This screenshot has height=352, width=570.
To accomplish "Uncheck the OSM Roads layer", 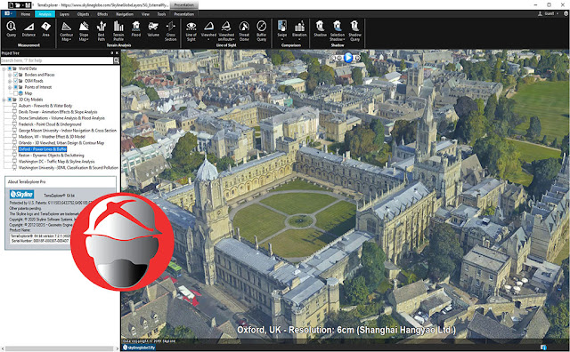I will tap(16, 81).
